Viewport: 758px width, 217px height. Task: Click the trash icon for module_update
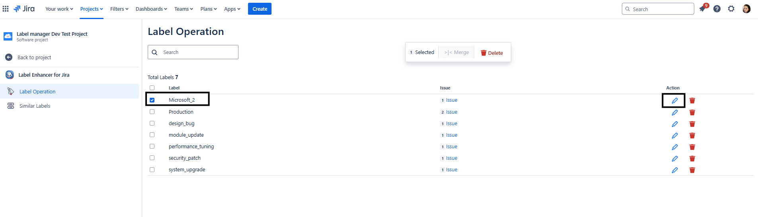click(692, 136)
